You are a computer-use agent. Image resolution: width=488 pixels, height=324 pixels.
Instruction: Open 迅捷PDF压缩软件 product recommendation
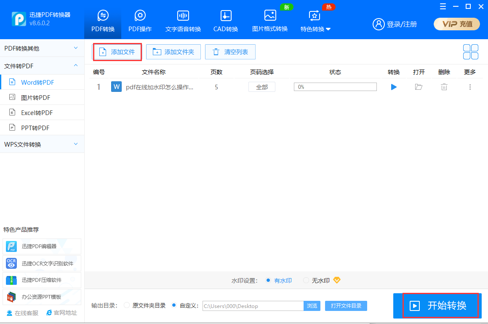pyautogui.click(x=42, y=280)
